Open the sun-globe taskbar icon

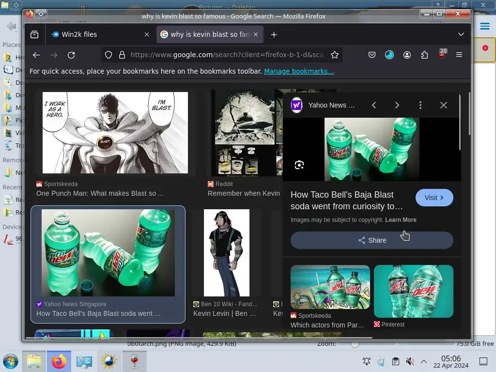(x=109, y=361)
